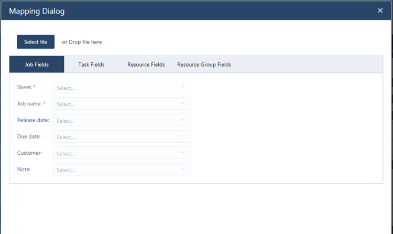Open the Resource Fields tab
The image size is (393, 234).
pos(146,65)
